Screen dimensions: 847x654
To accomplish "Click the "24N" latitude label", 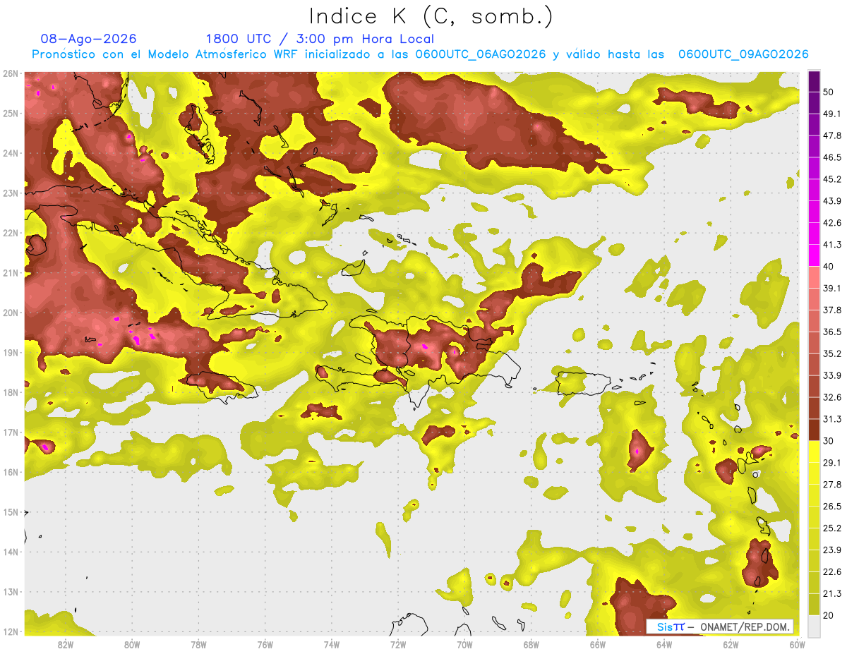I will pyautogui.click(x=11, y=153).
